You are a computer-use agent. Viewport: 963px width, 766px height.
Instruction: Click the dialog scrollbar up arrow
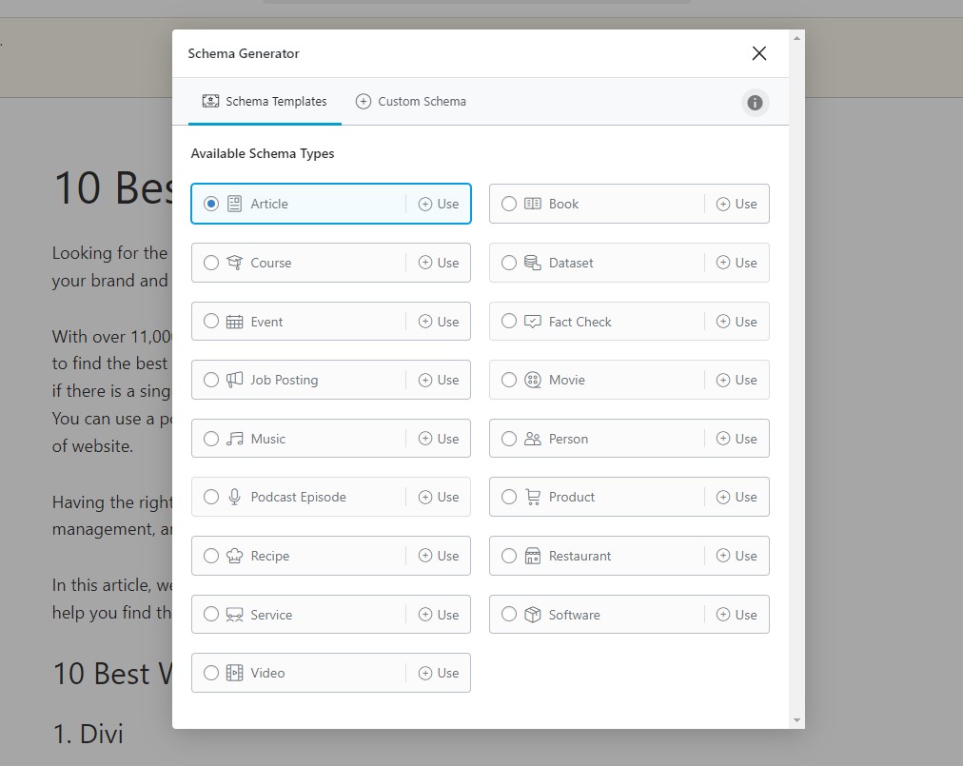point(796,38)
